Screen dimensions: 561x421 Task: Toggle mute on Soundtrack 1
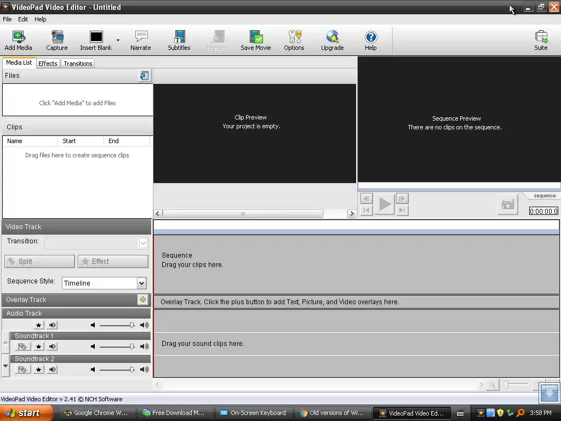pyautogui.click(x=53, y=346)
